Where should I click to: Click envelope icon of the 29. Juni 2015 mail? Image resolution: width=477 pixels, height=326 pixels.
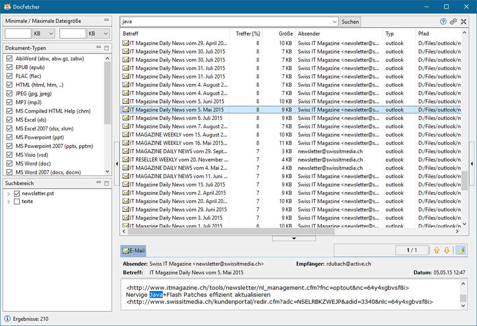[126, 209]
